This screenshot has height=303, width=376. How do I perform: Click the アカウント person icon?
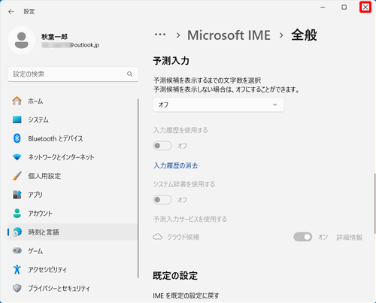tap(17, 214)
